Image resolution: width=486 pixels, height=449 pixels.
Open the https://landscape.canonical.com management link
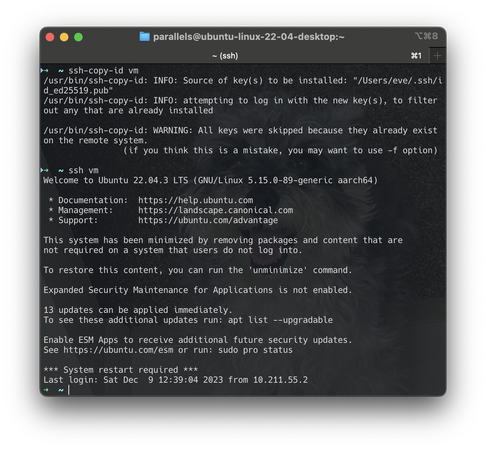click(x=215, y=210)
